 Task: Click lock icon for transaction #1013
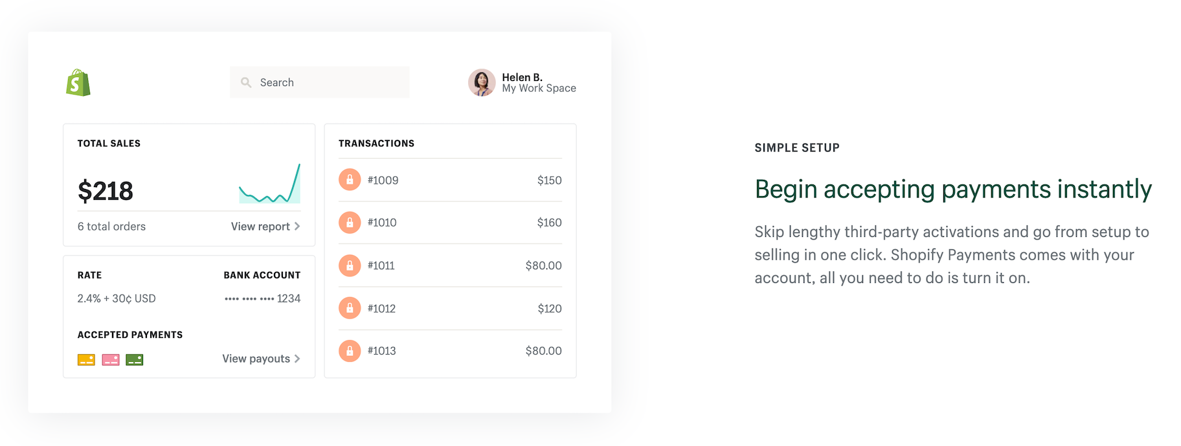[350, 351]
